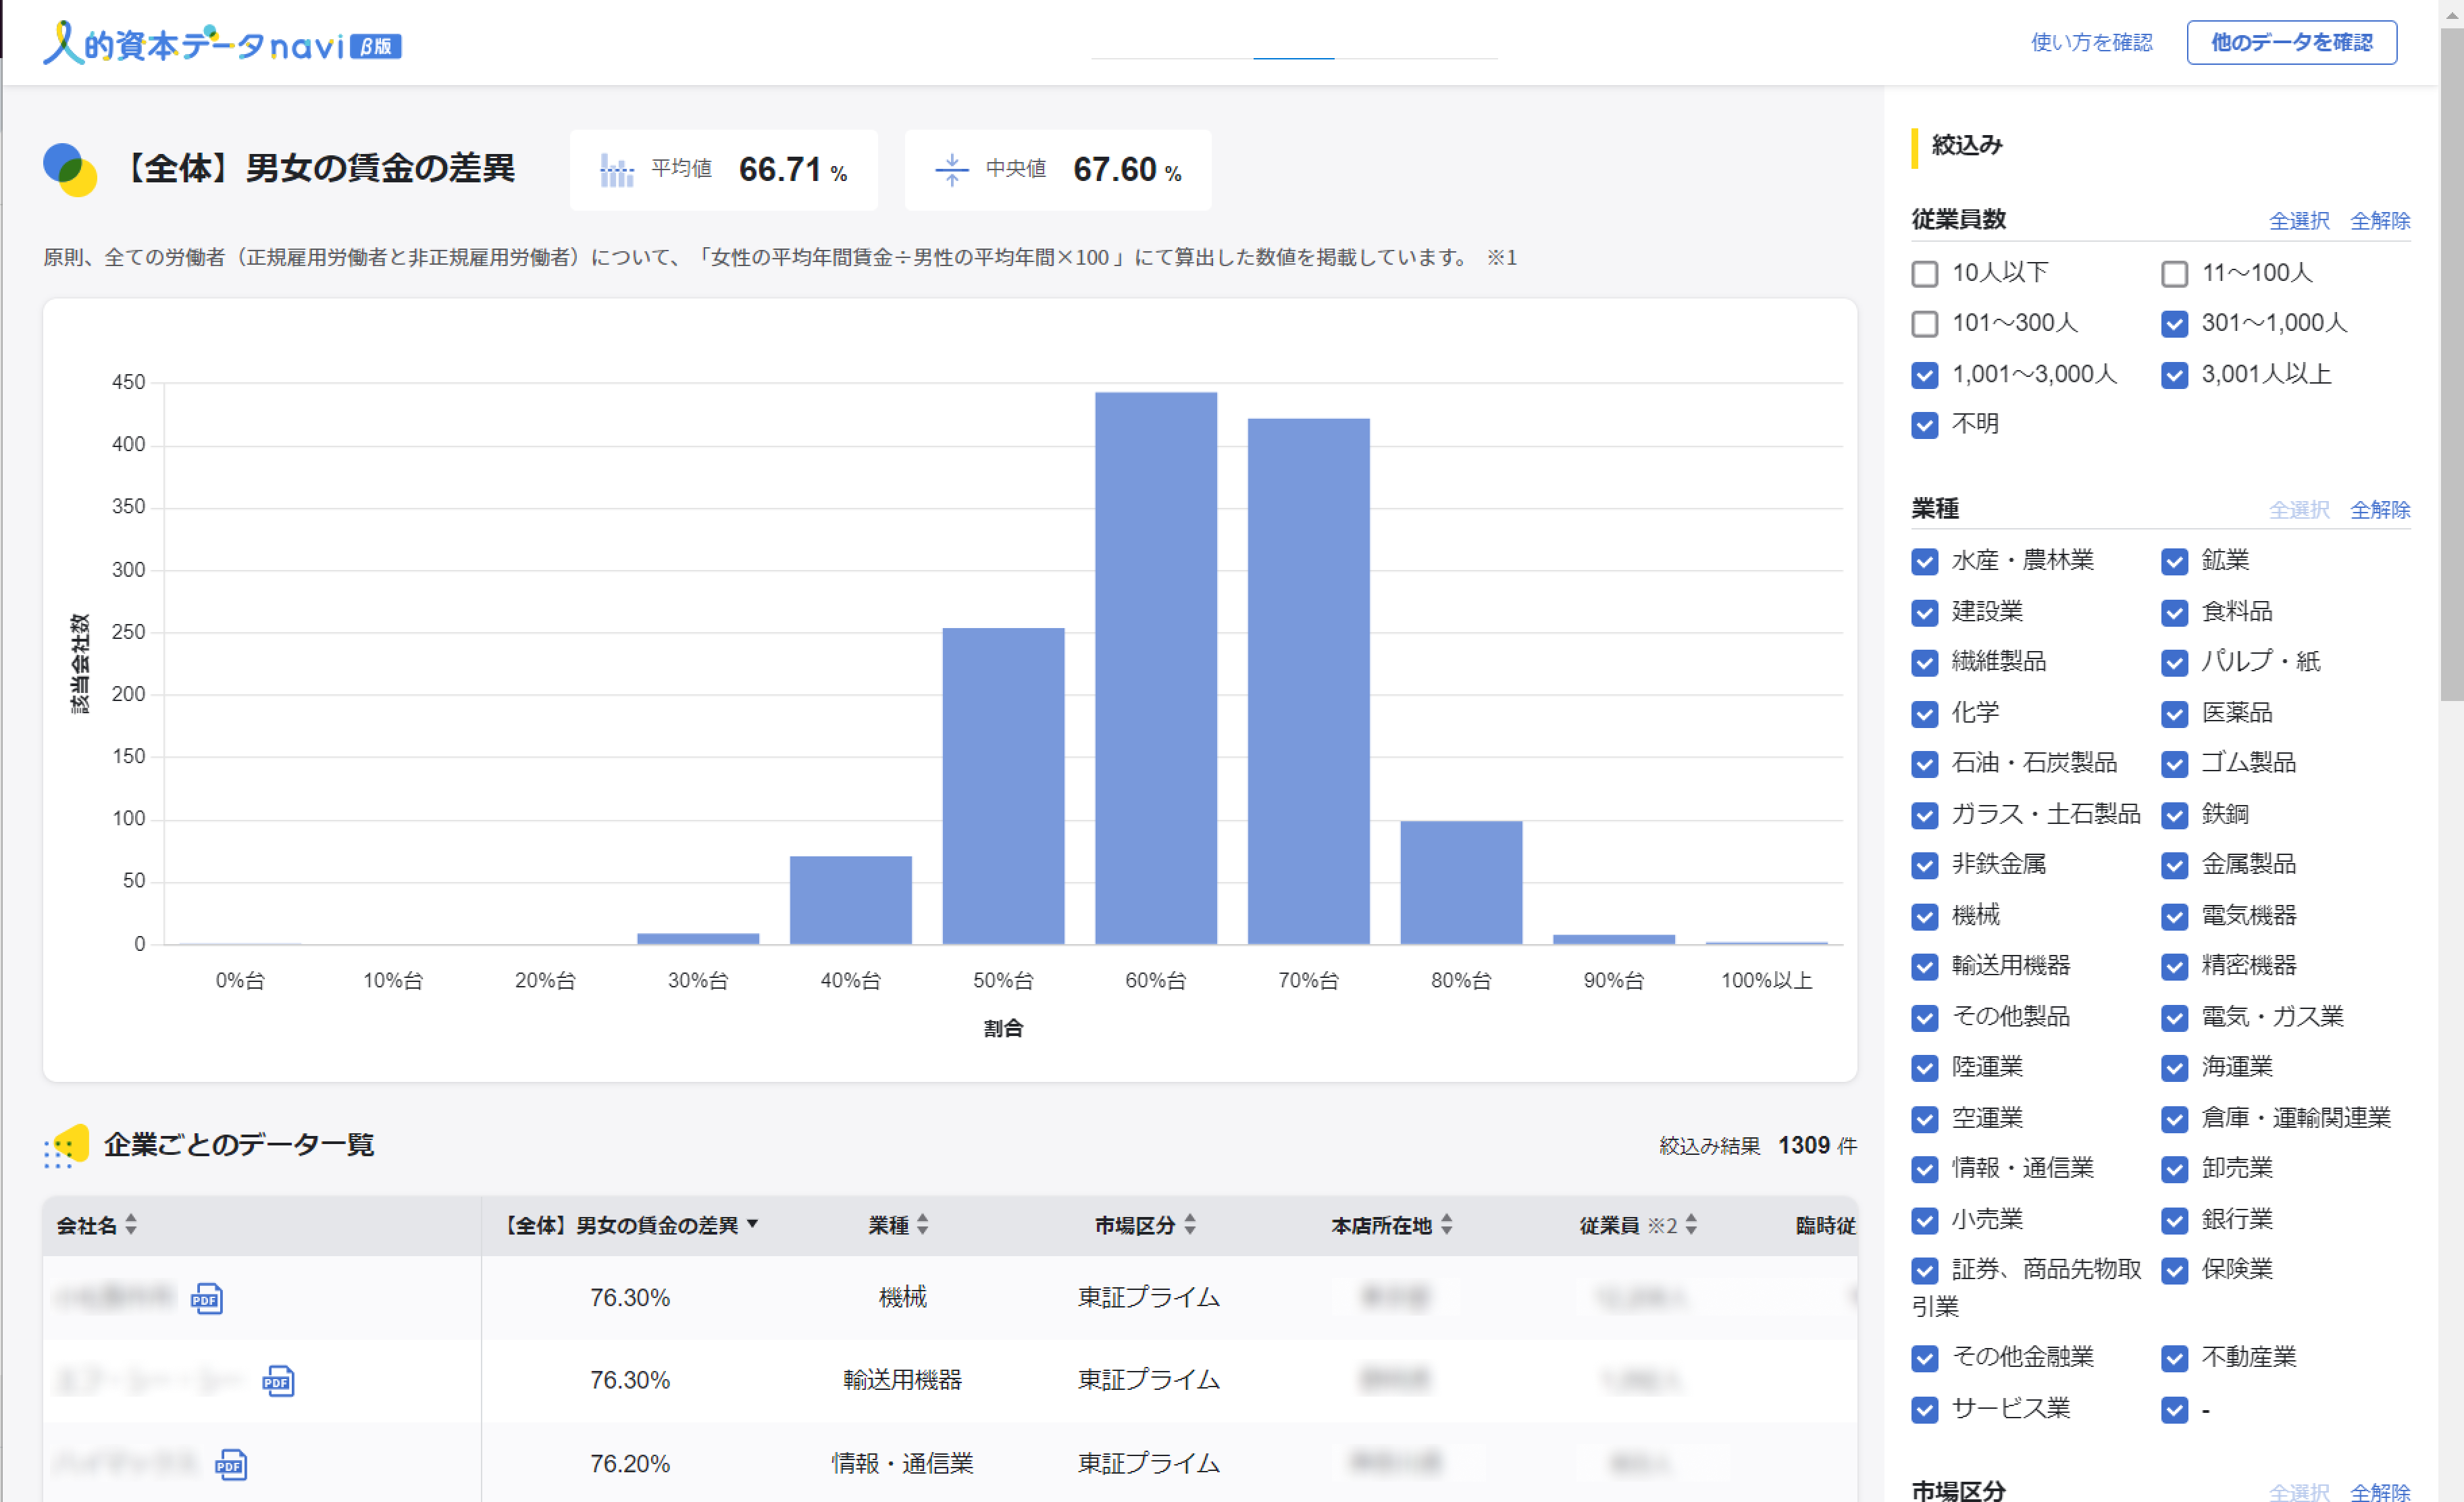
Task: Sort table by 会社名 column arrows
Action: click(x=131, y=1225)
